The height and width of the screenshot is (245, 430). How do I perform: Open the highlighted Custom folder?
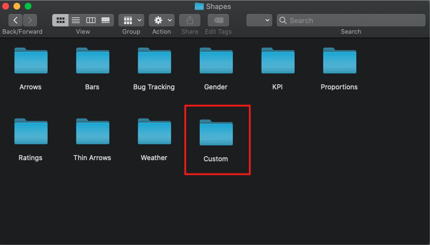pyautogui.click(x=216, y=134)
